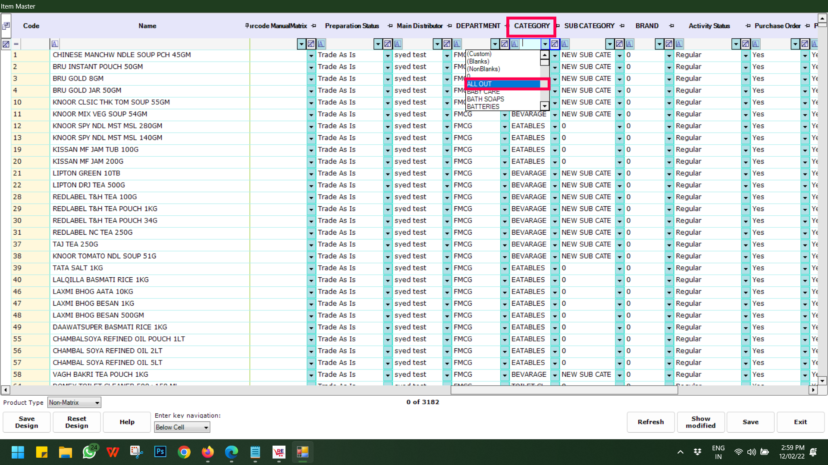Expand the Enter key navigation dropdown
This screenshot has width=828, height=465.
206,428
